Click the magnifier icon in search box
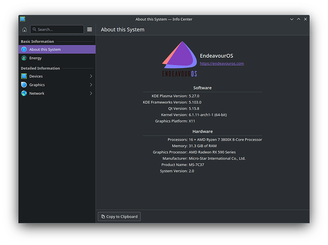 [x=34, y=29]
